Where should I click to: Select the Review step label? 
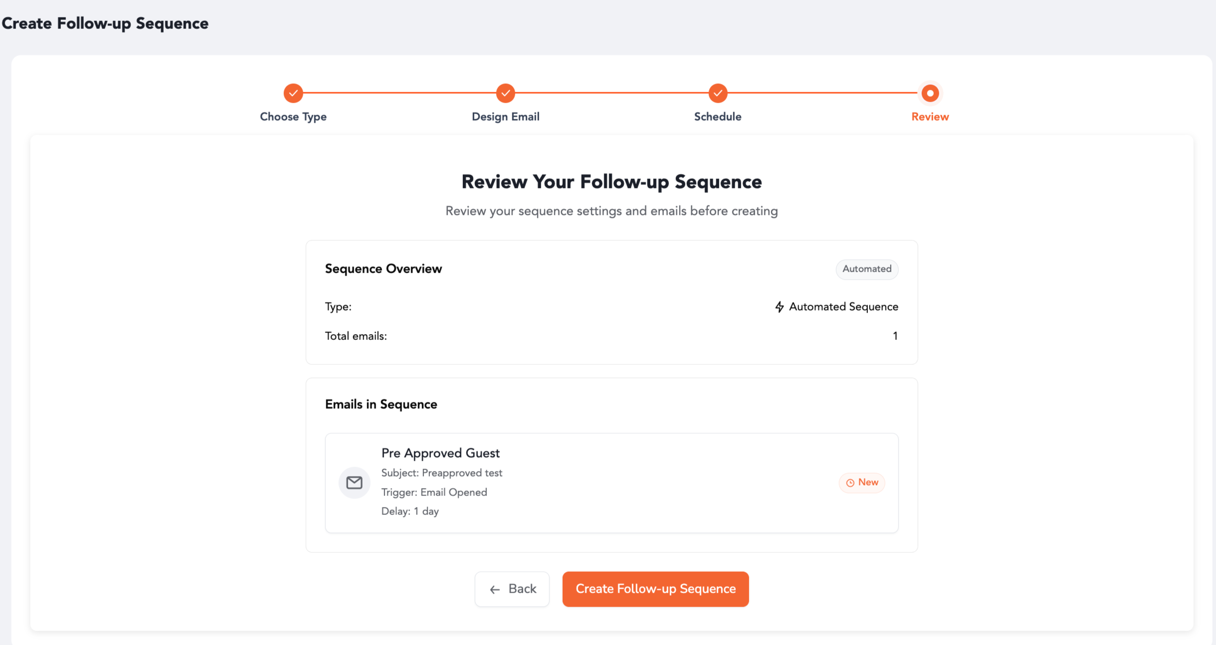930,117
